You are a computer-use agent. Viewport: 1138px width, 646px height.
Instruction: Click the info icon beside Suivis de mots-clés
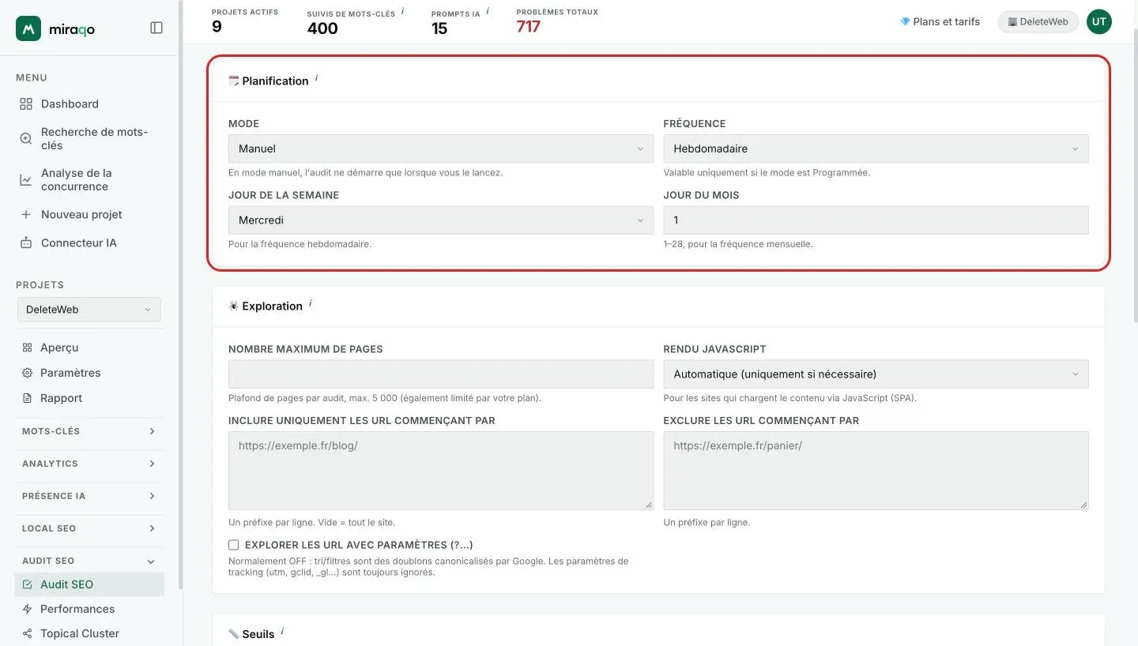[402, 11]
